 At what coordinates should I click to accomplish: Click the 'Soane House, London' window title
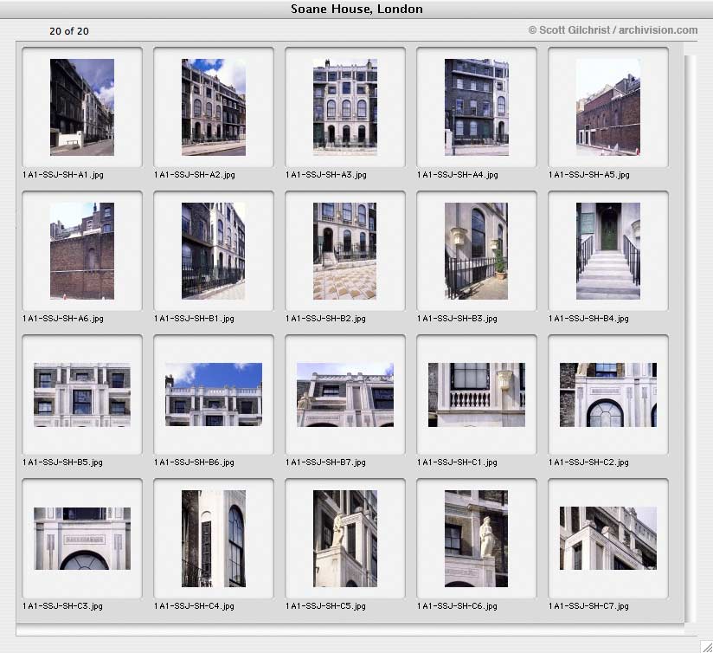(x=357, y=10)
